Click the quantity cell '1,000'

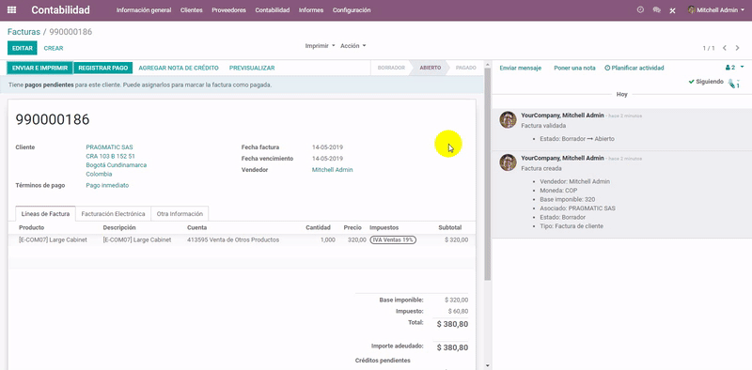pyautogui.click(x=328, y=239)
